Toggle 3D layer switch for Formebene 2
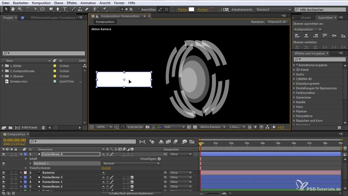Image resolution: width=348 pixels, height=196 pixels. pyautogui.click(x=132, y=186)
